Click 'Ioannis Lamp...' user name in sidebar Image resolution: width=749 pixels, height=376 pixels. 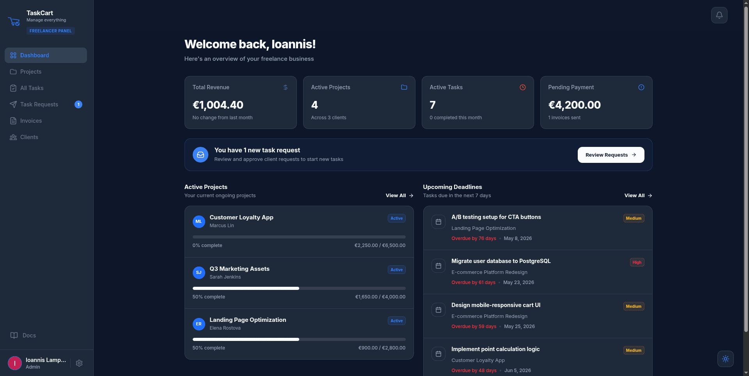[x=46, y=360]
